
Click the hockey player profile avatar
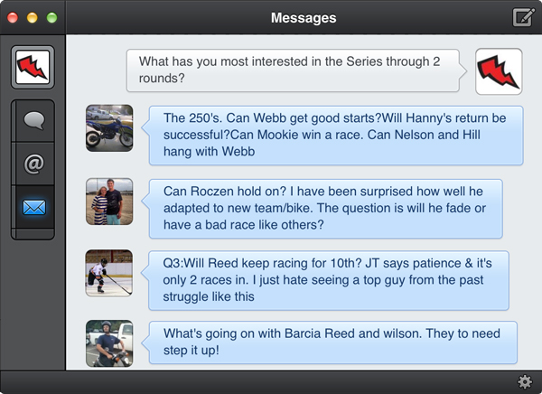(x=109, y=273)
